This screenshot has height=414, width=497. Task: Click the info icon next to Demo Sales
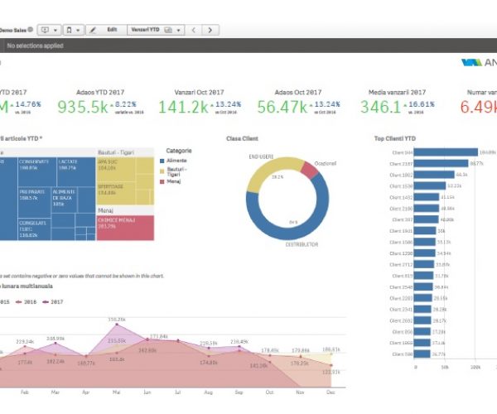[x=30, y=30]
